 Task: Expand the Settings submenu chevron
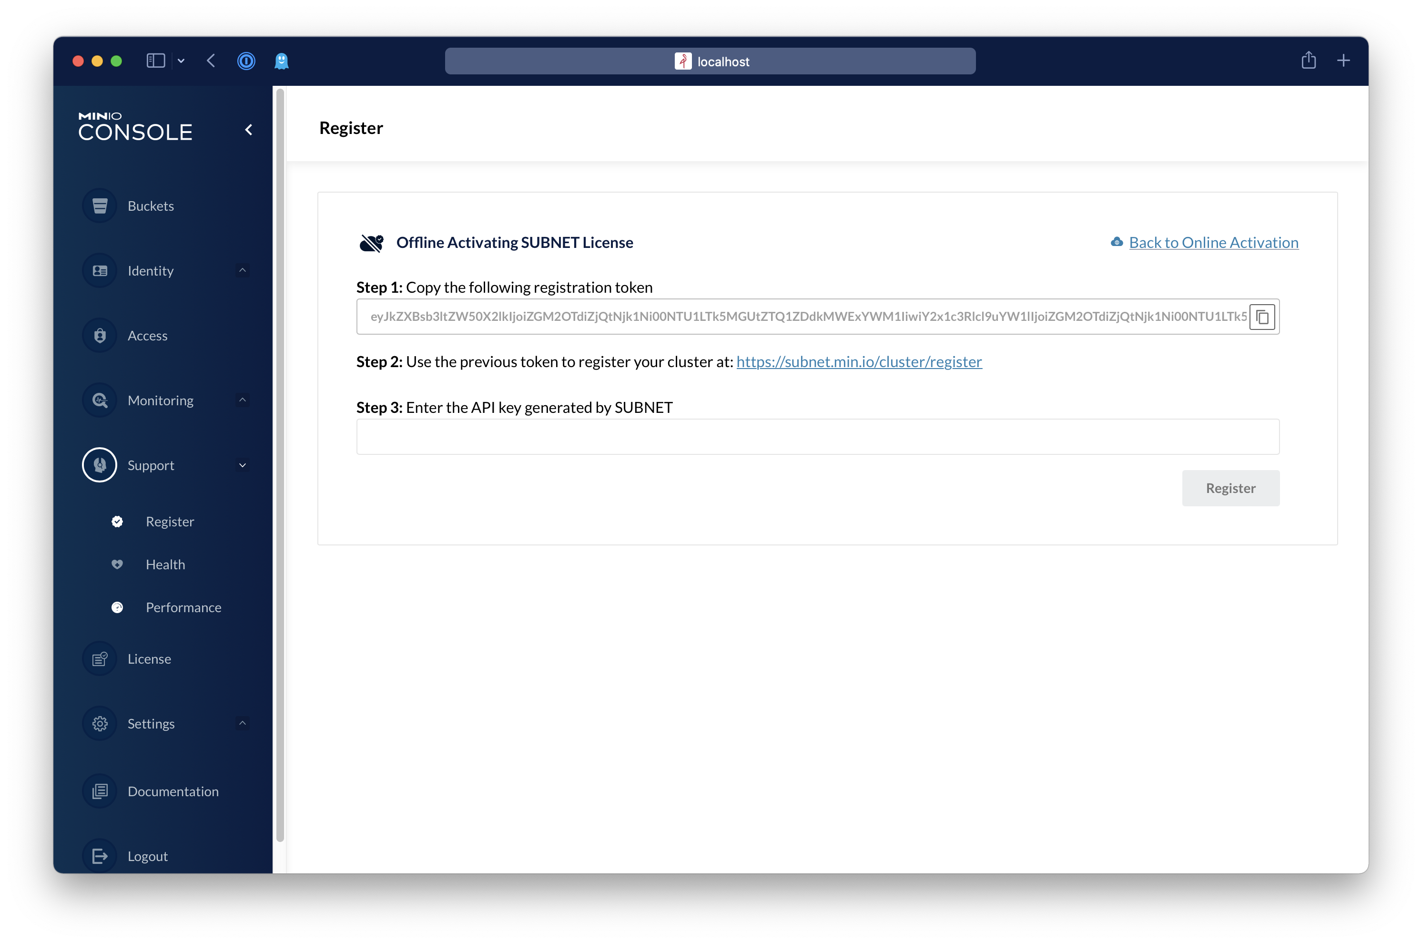pyautogui.click(x=243, y=723)
